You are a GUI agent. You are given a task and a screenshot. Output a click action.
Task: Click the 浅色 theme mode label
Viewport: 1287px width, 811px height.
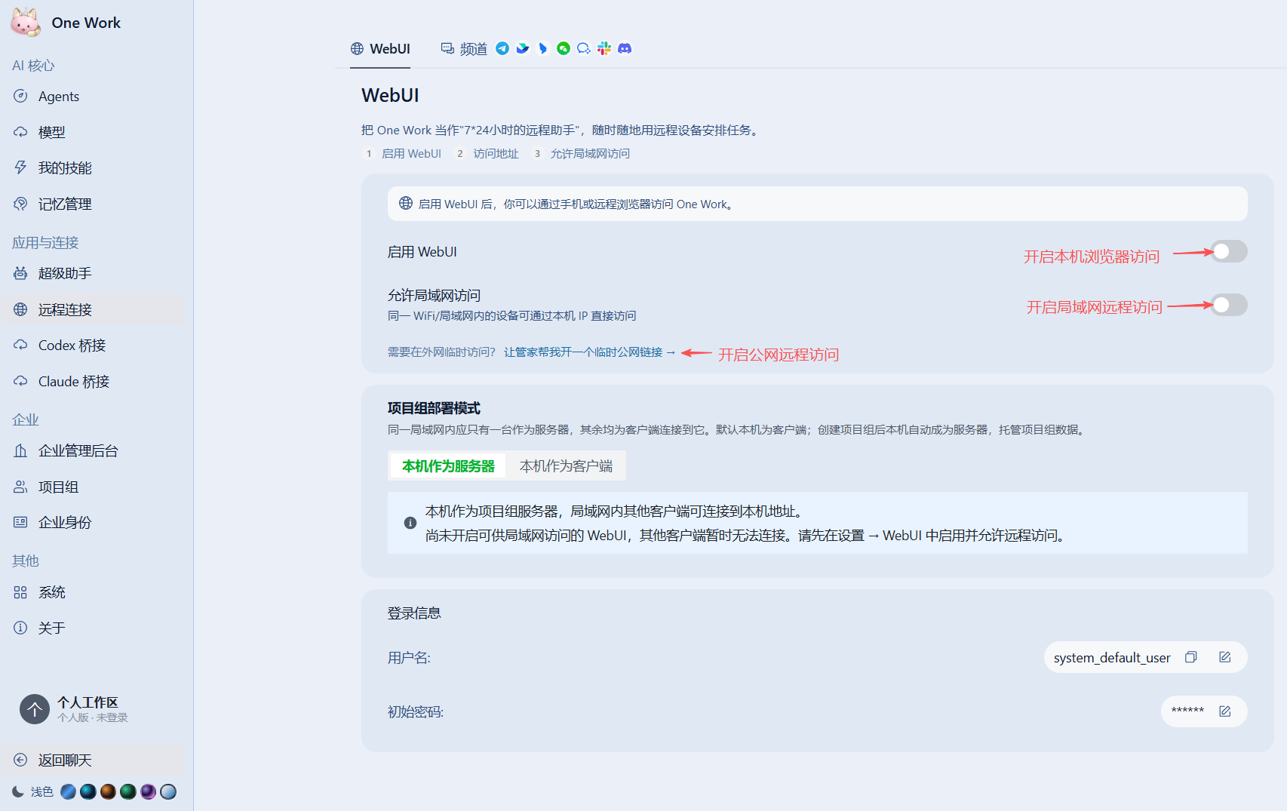click(x=42, y=791)
